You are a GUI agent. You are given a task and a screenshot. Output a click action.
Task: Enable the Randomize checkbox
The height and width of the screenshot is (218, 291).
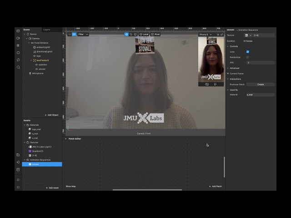coord(248,57)
